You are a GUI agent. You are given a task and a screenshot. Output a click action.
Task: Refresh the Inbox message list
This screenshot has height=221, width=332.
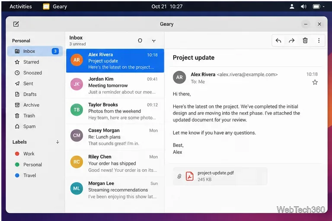tap(140, 41)
